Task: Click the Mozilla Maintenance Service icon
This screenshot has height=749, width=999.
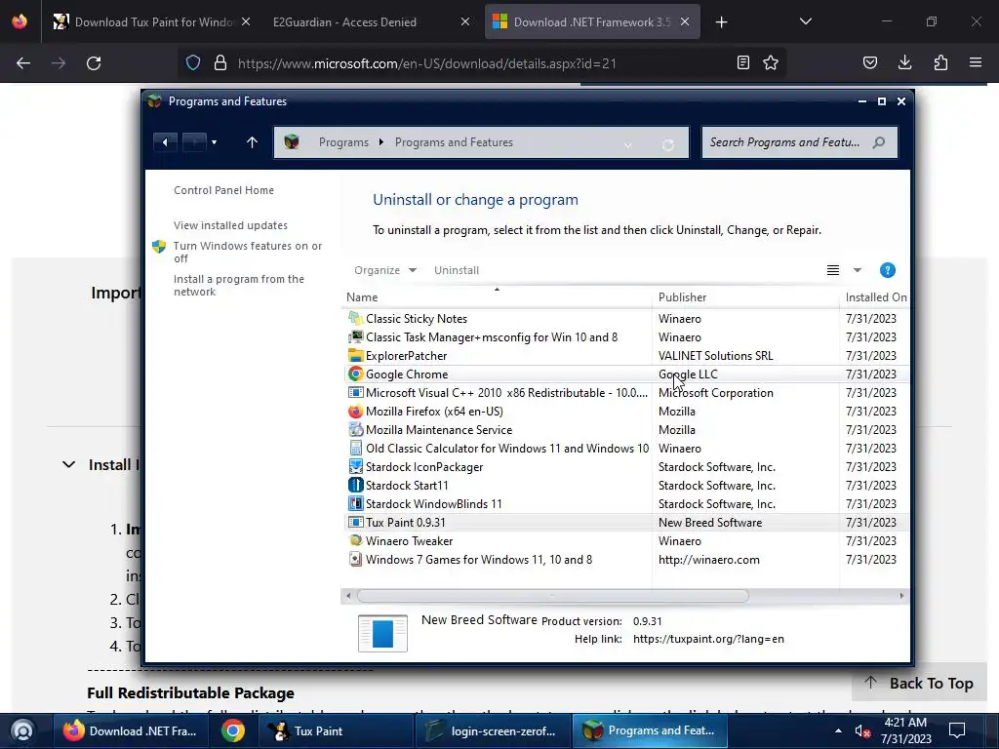Action: 355,430
